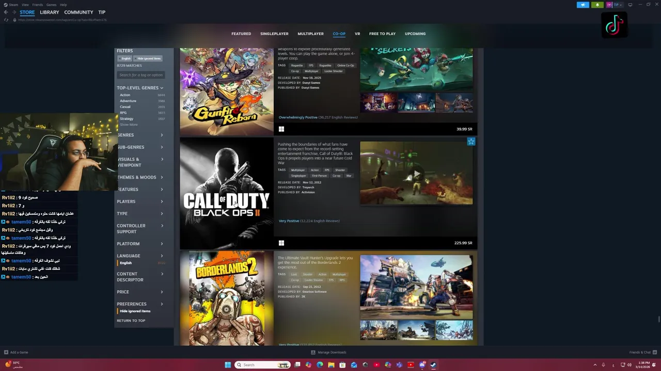
Task: Open the green notifications bell in Steam header
Action: (597, 5)
